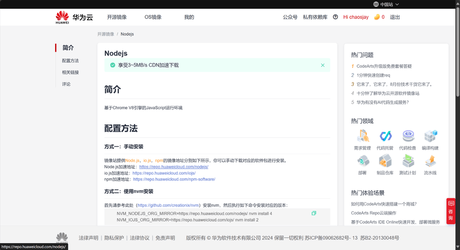Open the 代码托管 icon
The height and width of the screenshot is (250, 460).
385,136
